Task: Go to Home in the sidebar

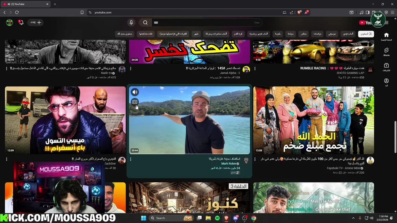Action: point(386,37)
